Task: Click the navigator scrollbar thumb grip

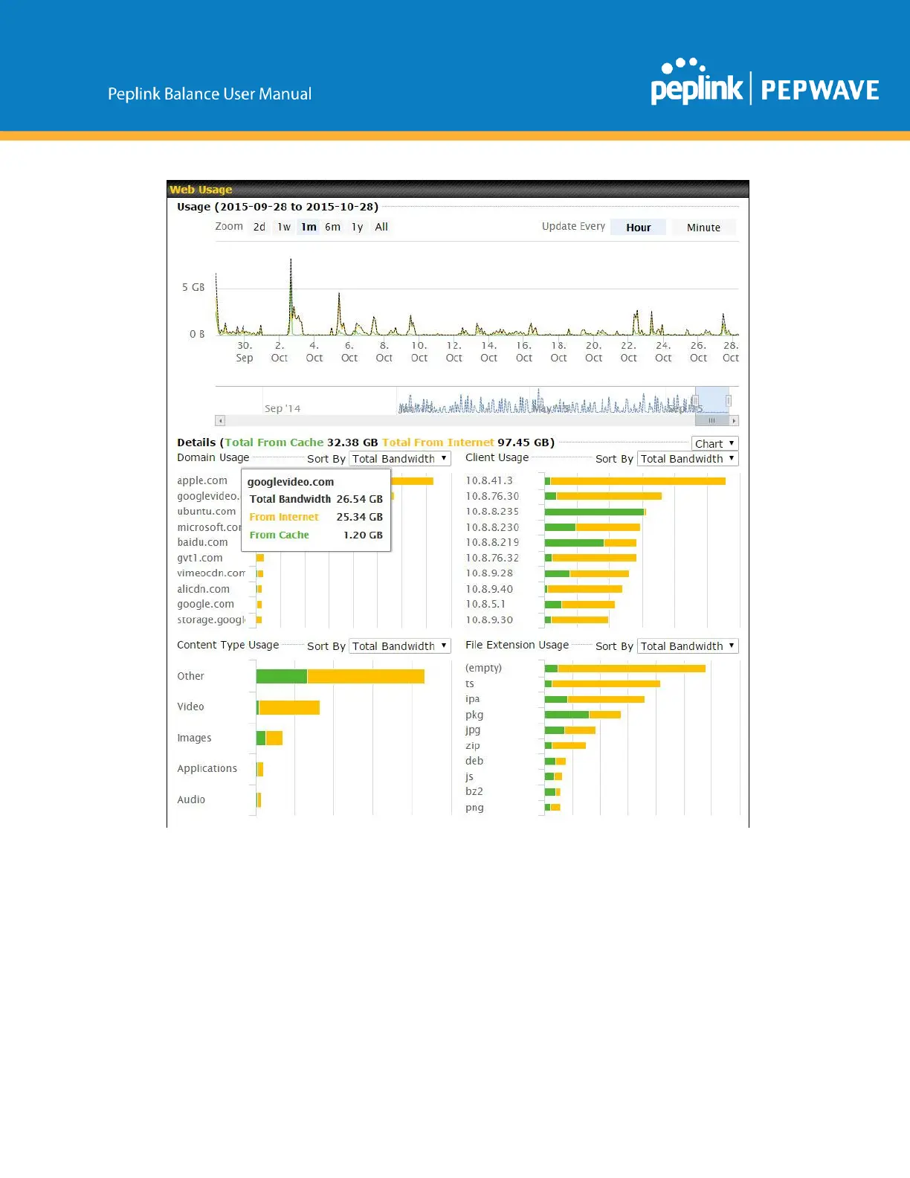Action: pos(711,421)
